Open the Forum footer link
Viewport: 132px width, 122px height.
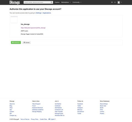click(34, 106)
